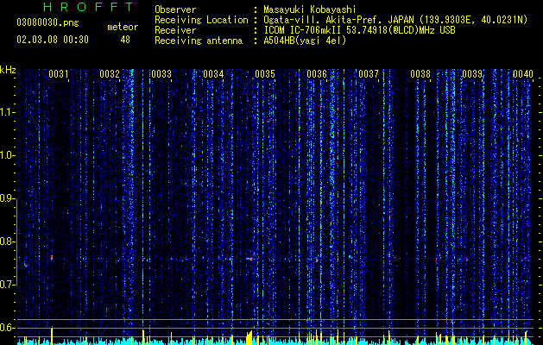Click the 0.7 kHz axis label
543x345 pixels.
[x=7, y=285]
